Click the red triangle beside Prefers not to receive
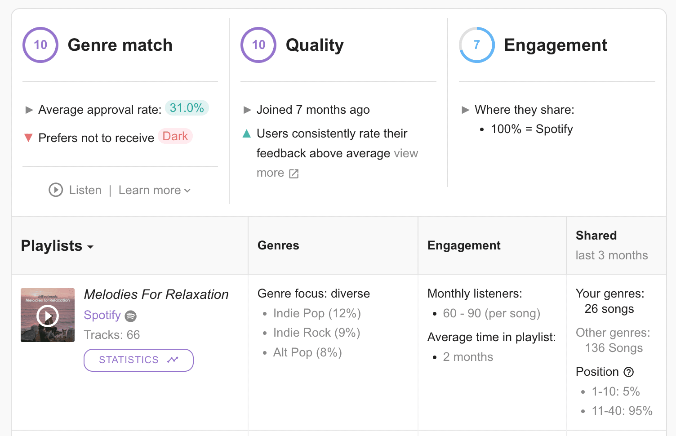The width and height of the screenshot is (676, 436). click(28, 138)
